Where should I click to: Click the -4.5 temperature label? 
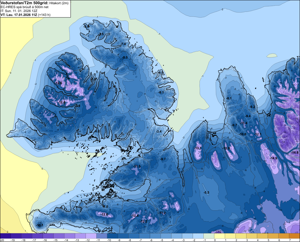[x=161, y=73]
